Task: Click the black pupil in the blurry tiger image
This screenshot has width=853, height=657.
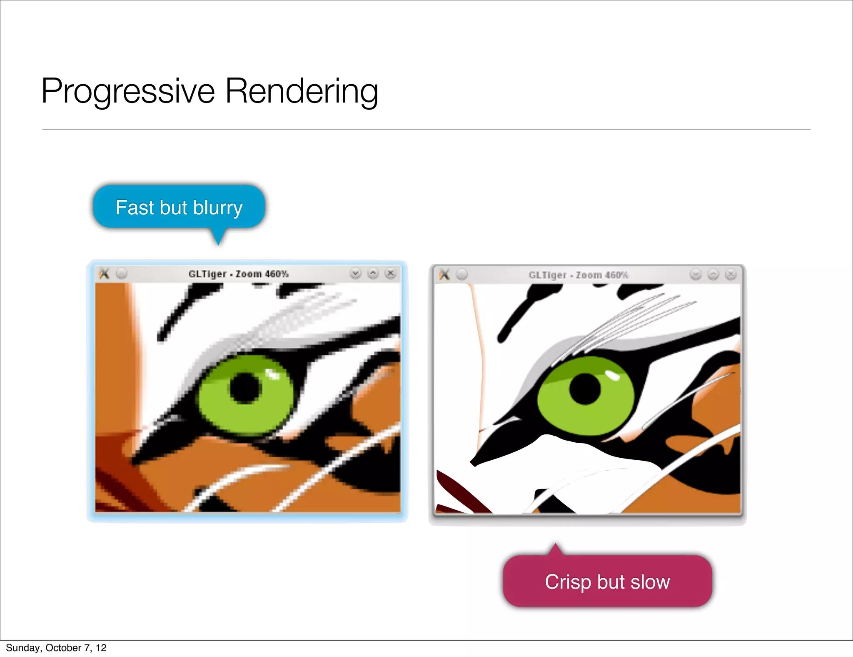Action: pyautogui.click(x=245, y=388)
